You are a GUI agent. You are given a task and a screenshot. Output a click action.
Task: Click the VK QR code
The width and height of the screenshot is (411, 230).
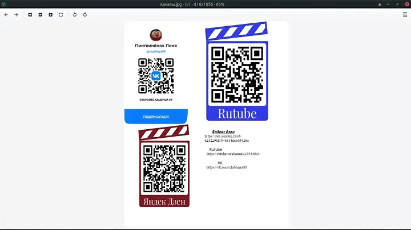click(156, 76)
